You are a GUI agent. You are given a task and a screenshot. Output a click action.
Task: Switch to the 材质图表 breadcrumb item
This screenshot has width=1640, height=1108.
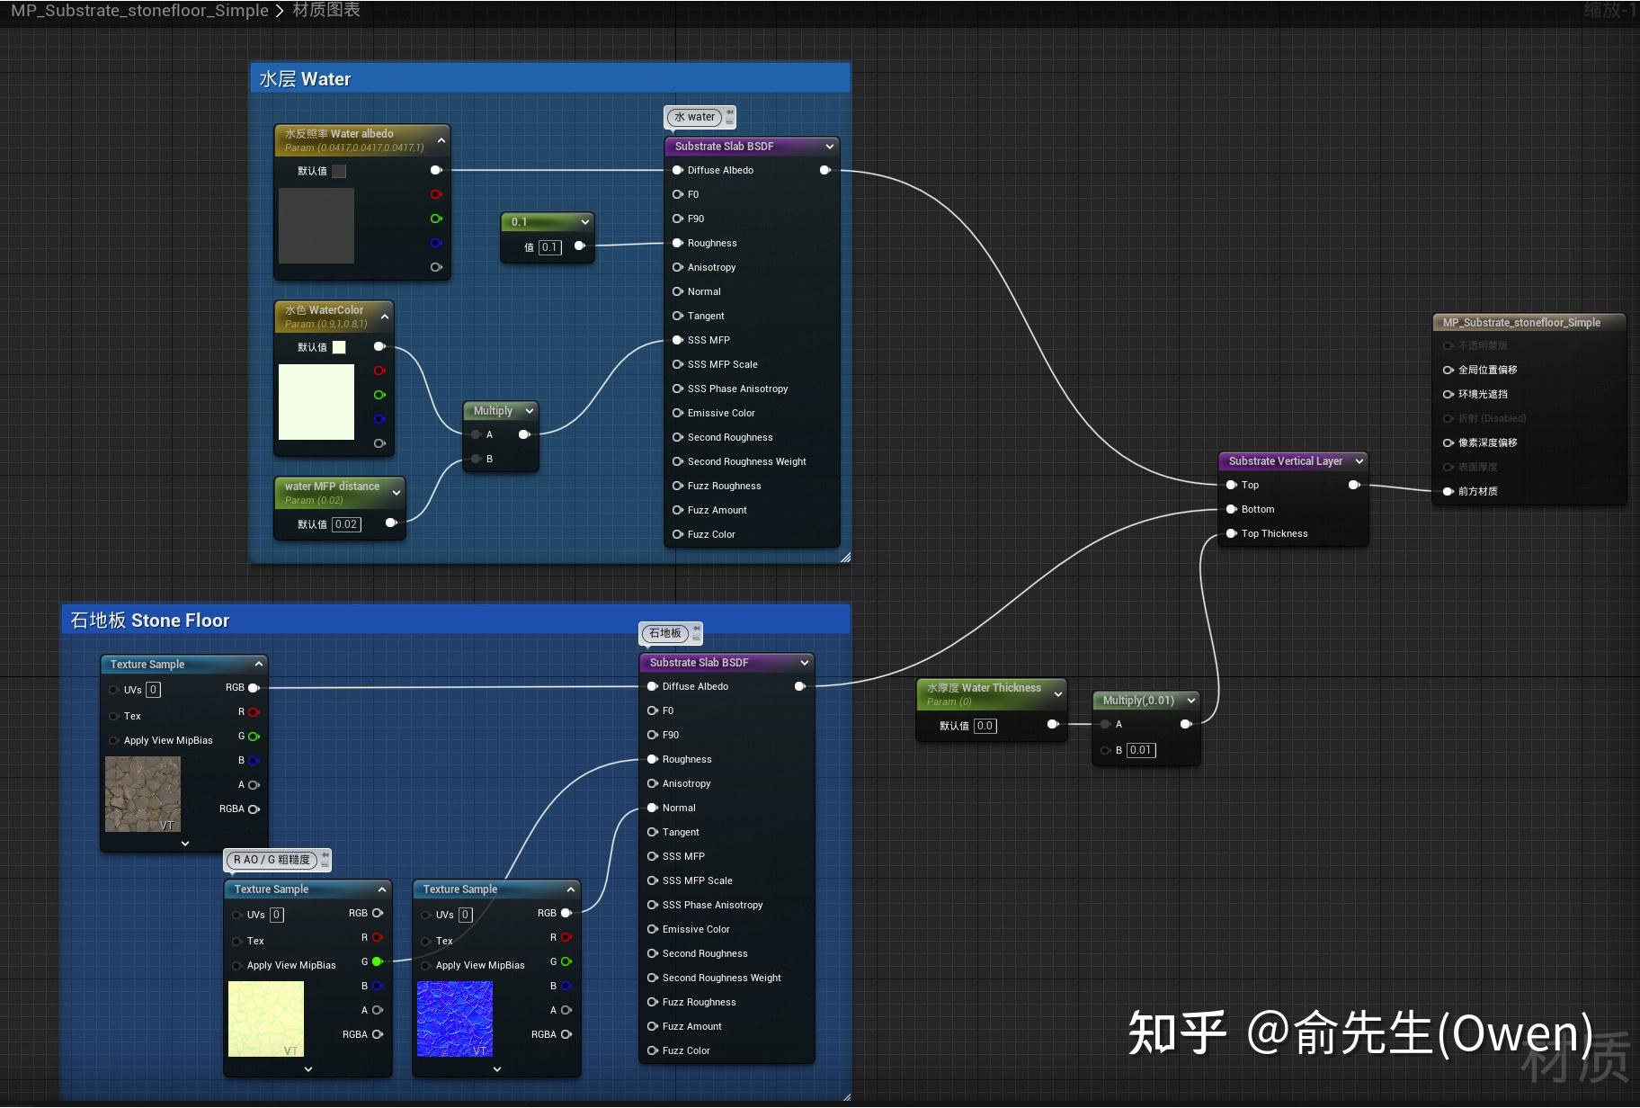326,11
